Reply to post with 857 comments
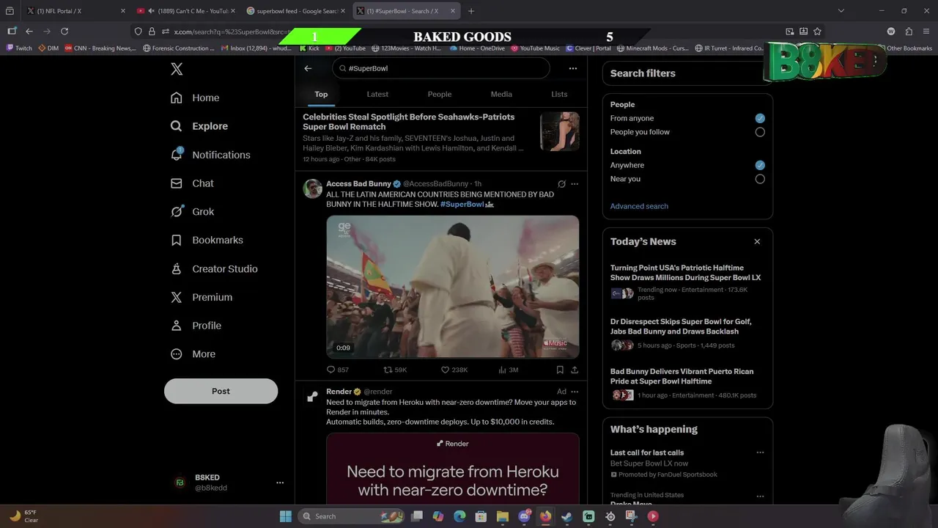The image size is (938, 528). click(x=338, y=370)
